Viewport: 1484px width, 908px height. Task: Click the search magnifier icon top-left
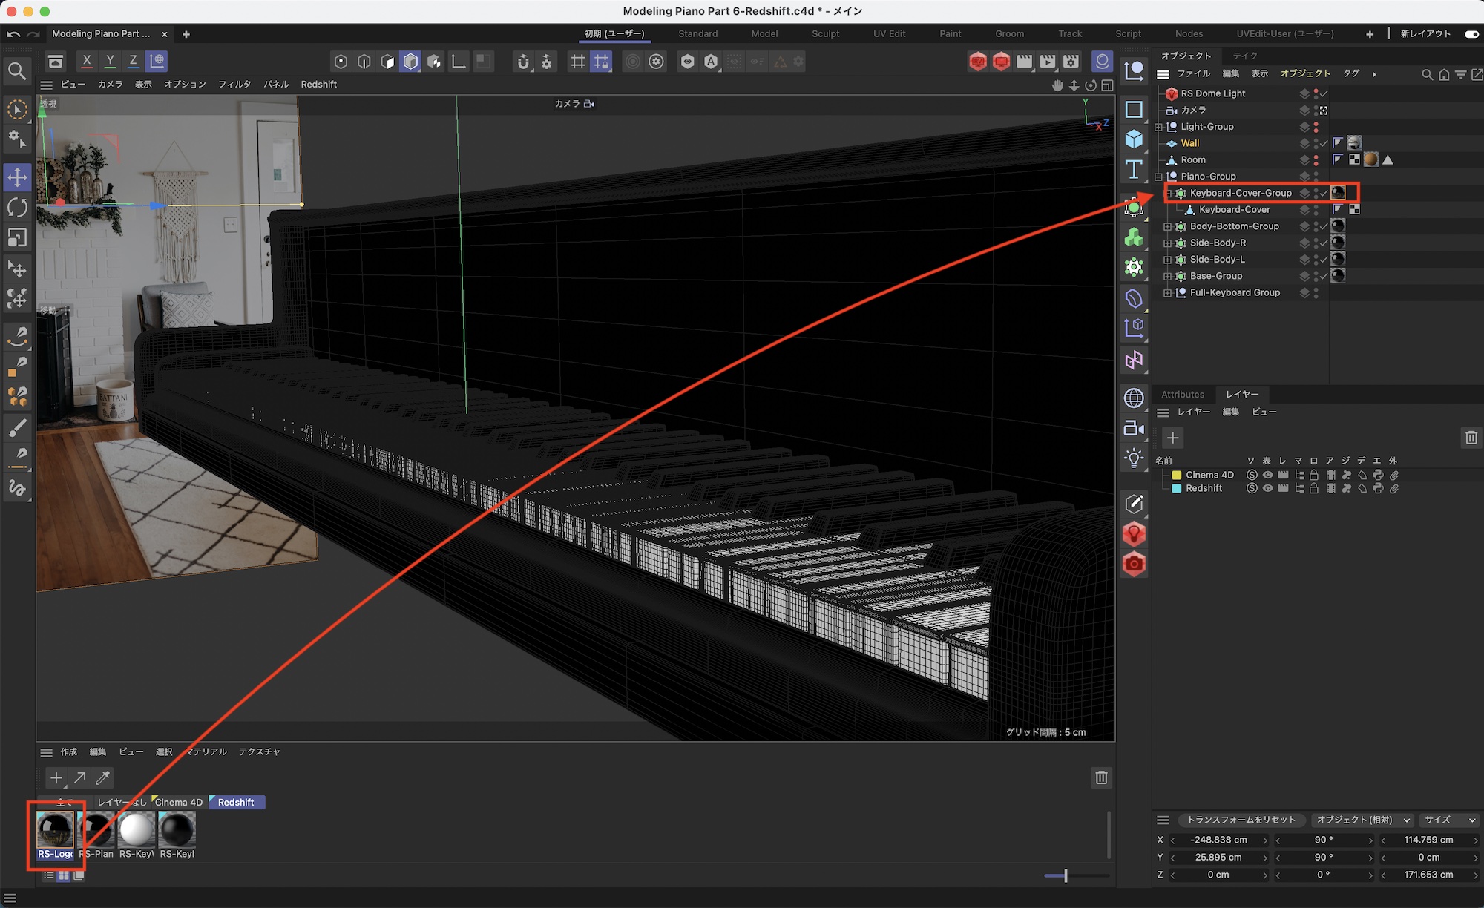point(16,71)
